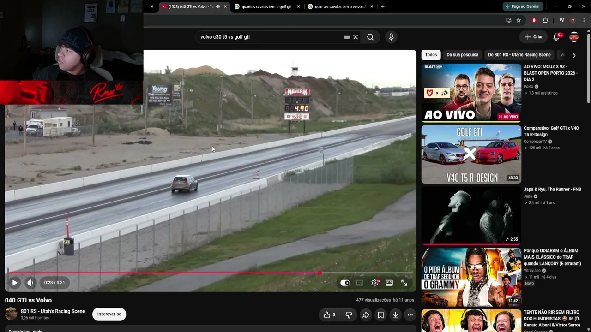This screenshot has width=591, height=332.
Task: Open the ComprecarTV channel name
Action: tap(535, 142)
